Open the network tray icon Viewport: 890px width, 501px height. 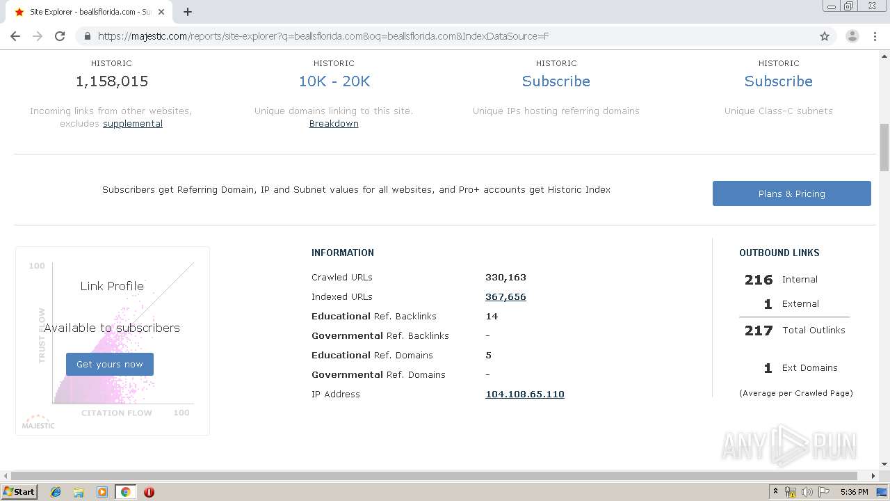click(x=791, y=492)
